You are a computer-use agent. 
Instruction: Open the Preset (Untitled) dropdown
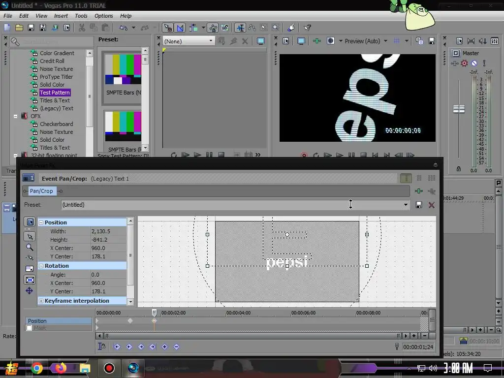click(406, 205)
